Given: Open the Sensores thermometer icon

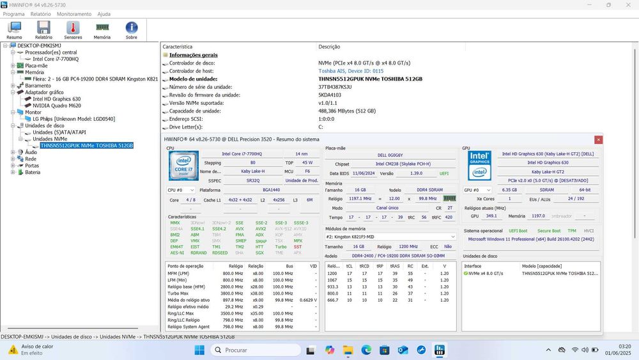Looking at the screenshot, I should coord(73,30).
